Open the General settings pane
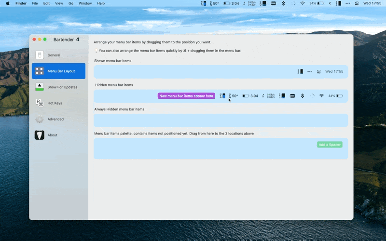386x241 pixels. pyautogui.click(x=58, y=55)
